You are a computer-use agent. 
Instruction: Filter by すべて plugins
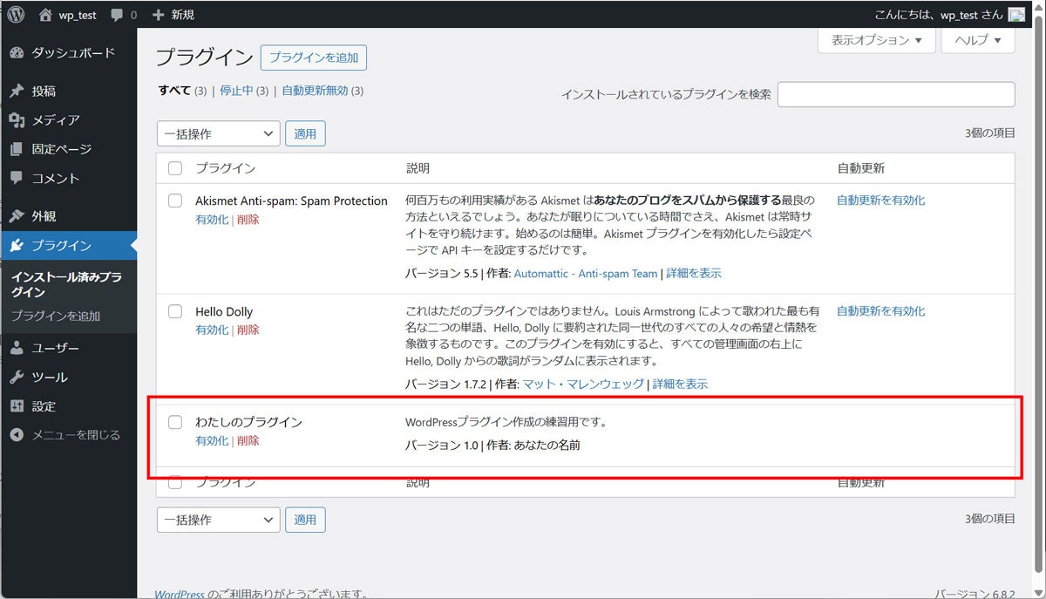pos(174,91)
